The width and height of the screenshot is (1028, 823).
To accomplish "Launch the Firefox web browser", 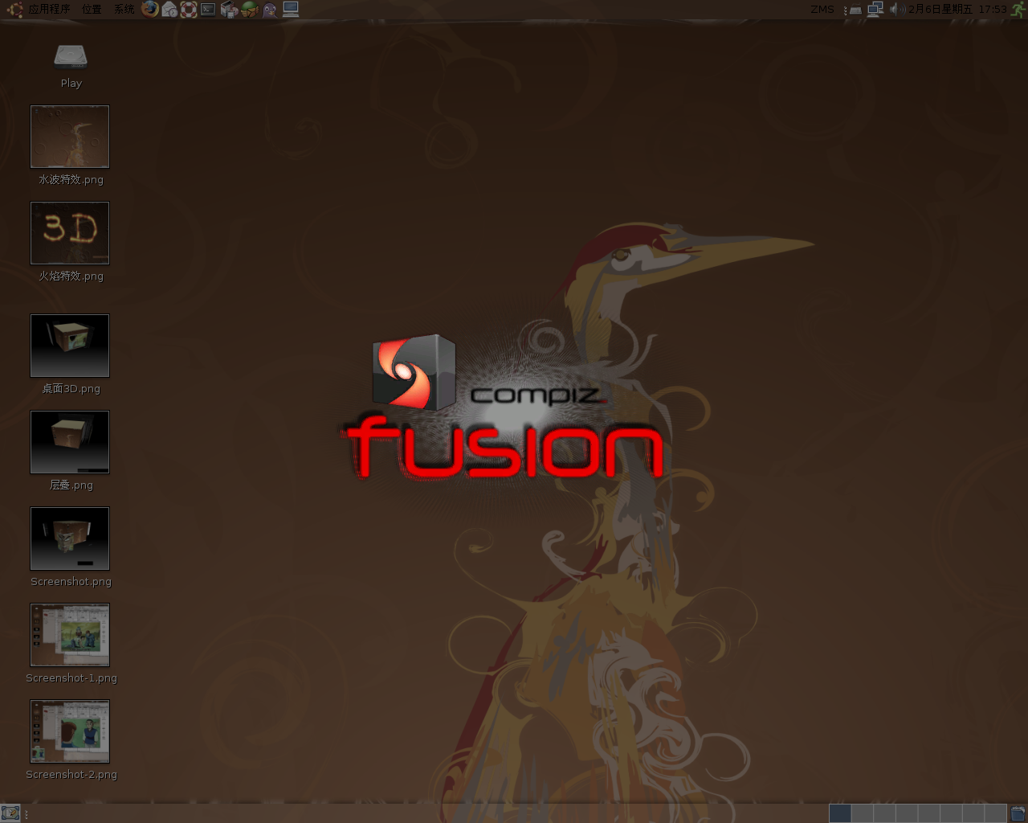I will (x=150, y=10).
